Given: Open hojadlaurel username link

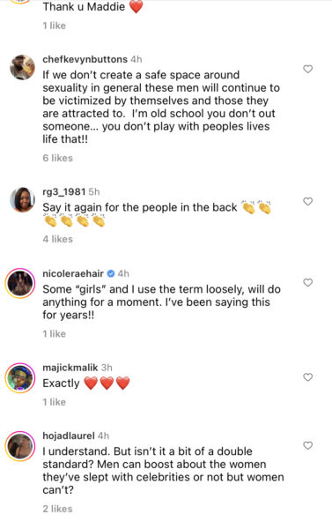Looking at the screenshot, I should coord(69,436).
